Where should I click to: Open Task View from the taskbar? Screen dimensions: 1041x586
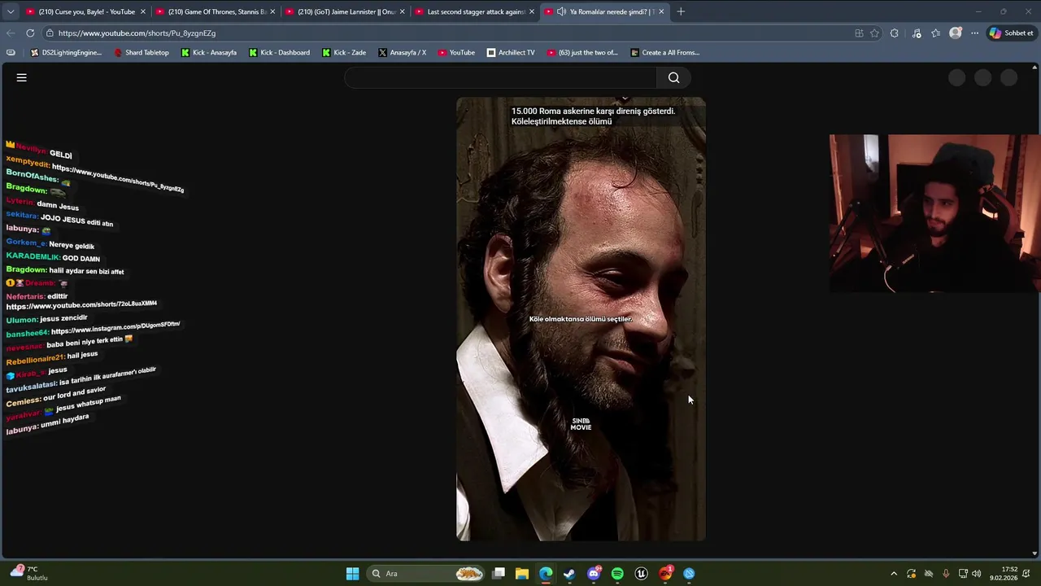499,574
